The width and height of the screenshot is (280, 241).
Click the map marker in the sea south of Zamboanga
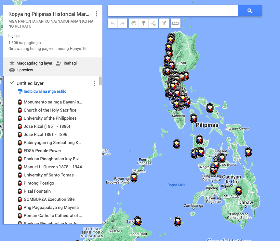pos(178,222)
